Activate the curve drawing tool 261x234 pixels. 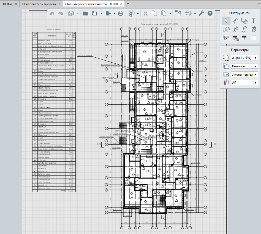tap(235, 21)
